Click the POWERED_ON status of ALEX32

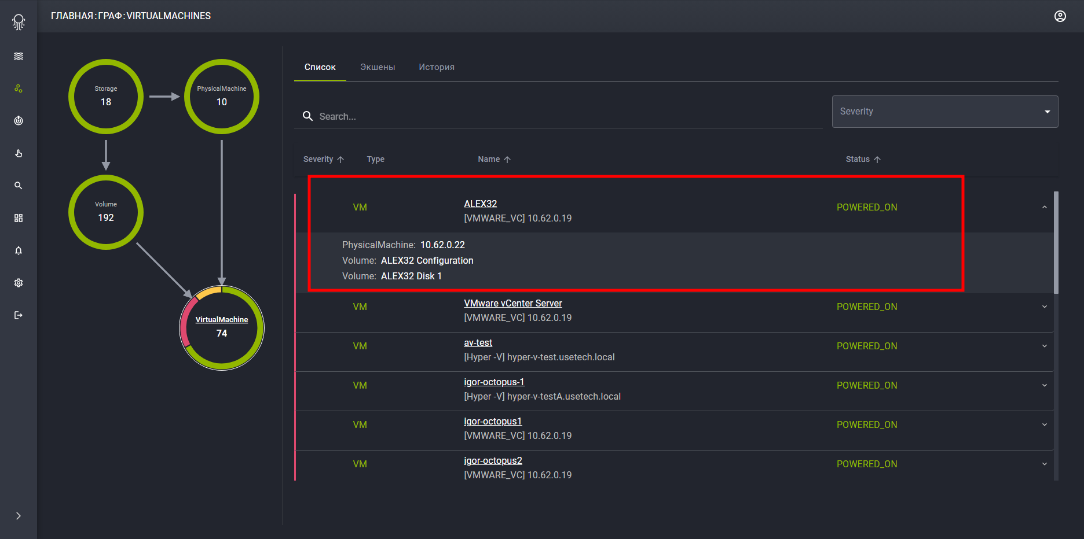[x=867, y=207]
